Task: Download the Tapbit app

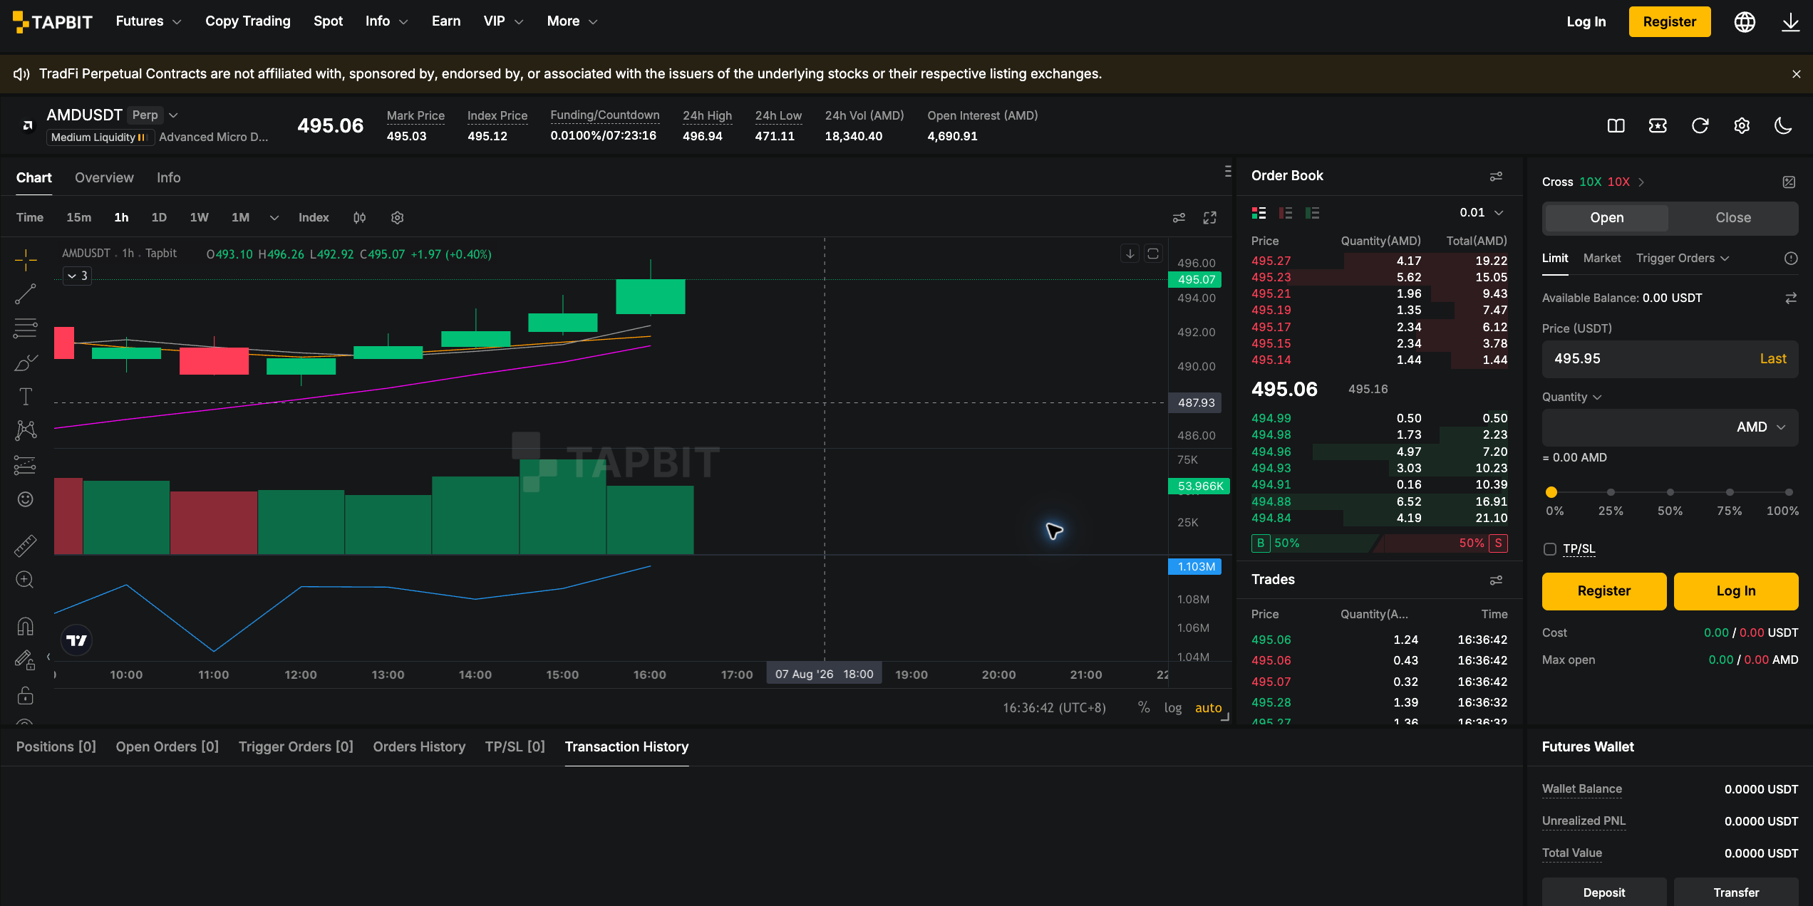Action: click(x=1791, y=22)
